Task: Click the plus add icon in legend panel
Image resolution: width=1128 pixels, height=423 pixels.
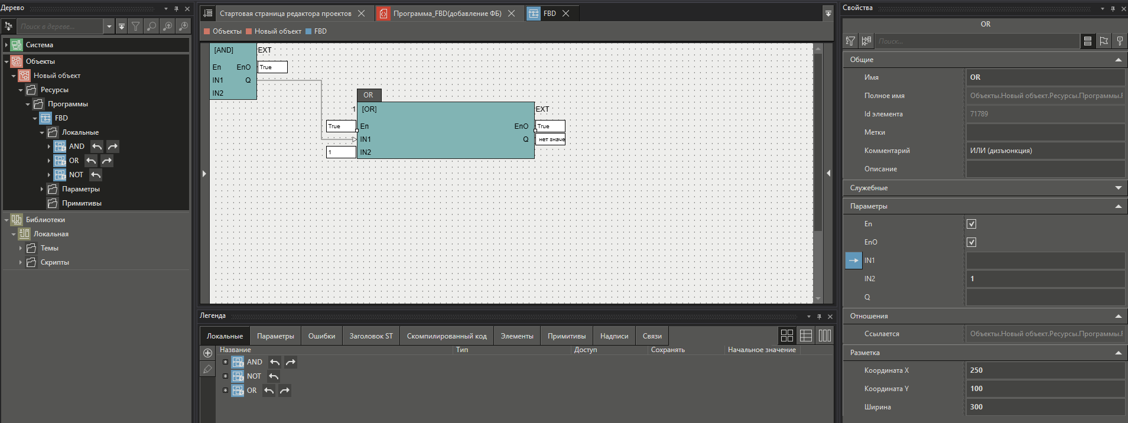Action: (207, 353)
